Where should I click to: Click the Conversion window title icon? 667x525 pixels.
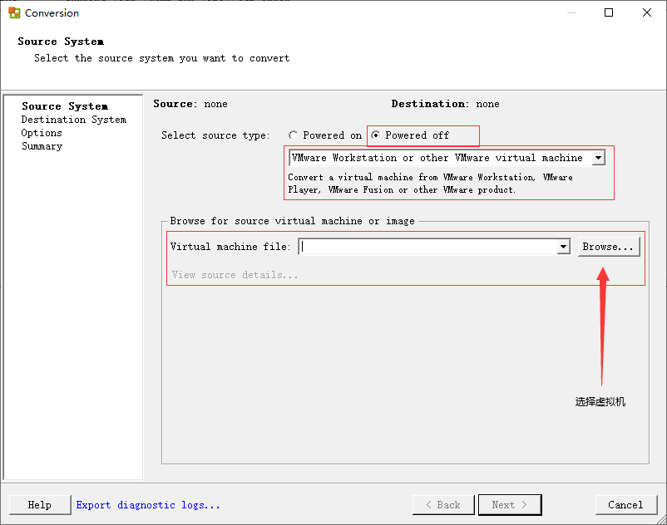(14, 12)
